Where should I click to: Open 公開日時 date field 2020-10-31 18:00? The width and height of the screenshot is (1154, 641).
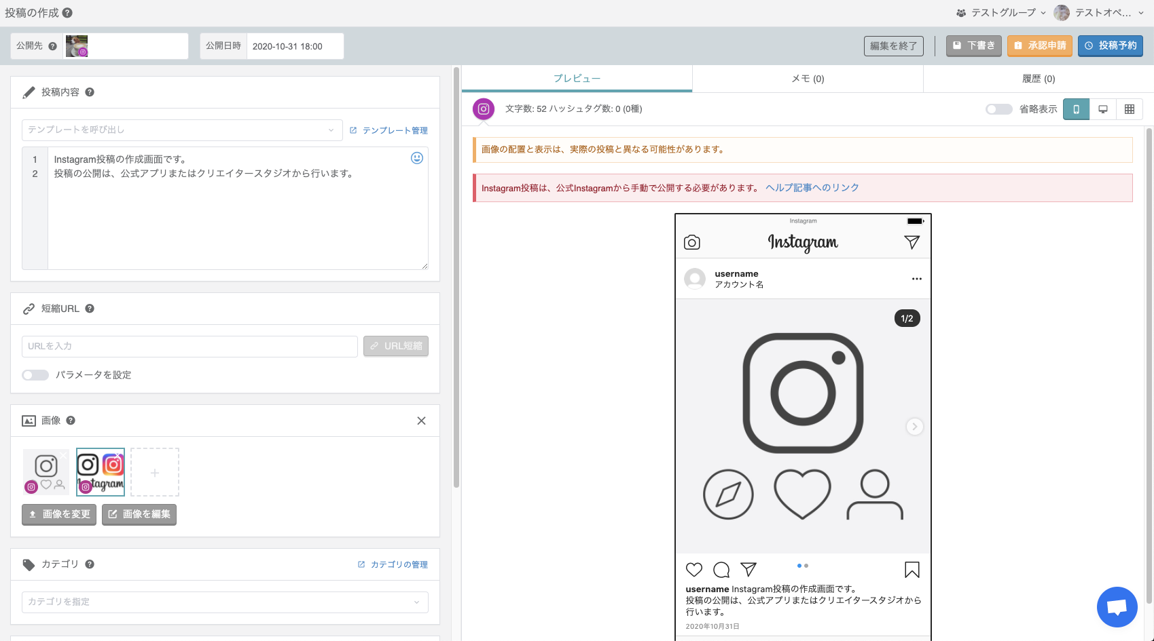[x=295, y=46]
